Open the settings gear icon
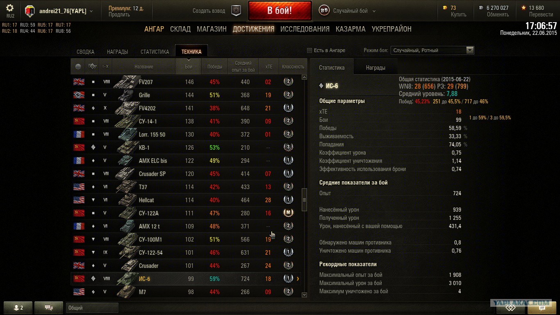Viewport: 560px width, 315px height. coord(10,8)
